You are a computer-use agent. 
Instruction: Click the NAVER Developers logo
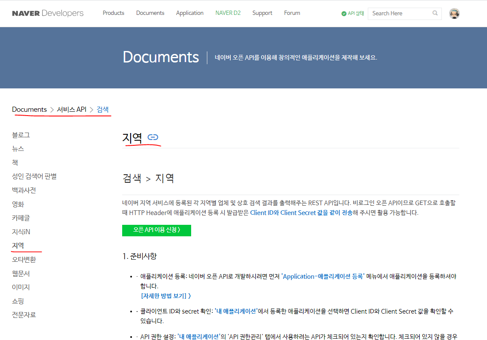click(x=48, y=13)
